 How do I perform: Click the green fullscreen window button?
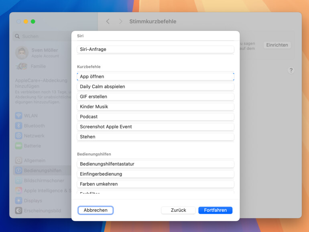33,22
